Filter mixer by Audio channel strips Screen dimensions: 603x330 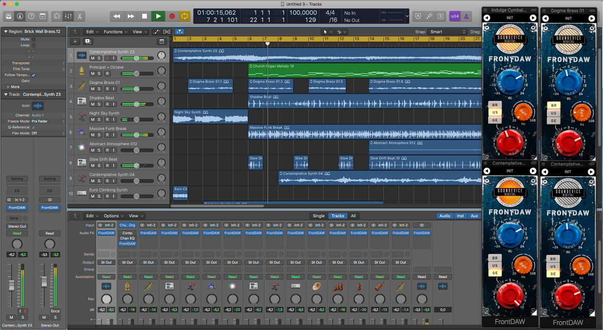tap(445, 216)
